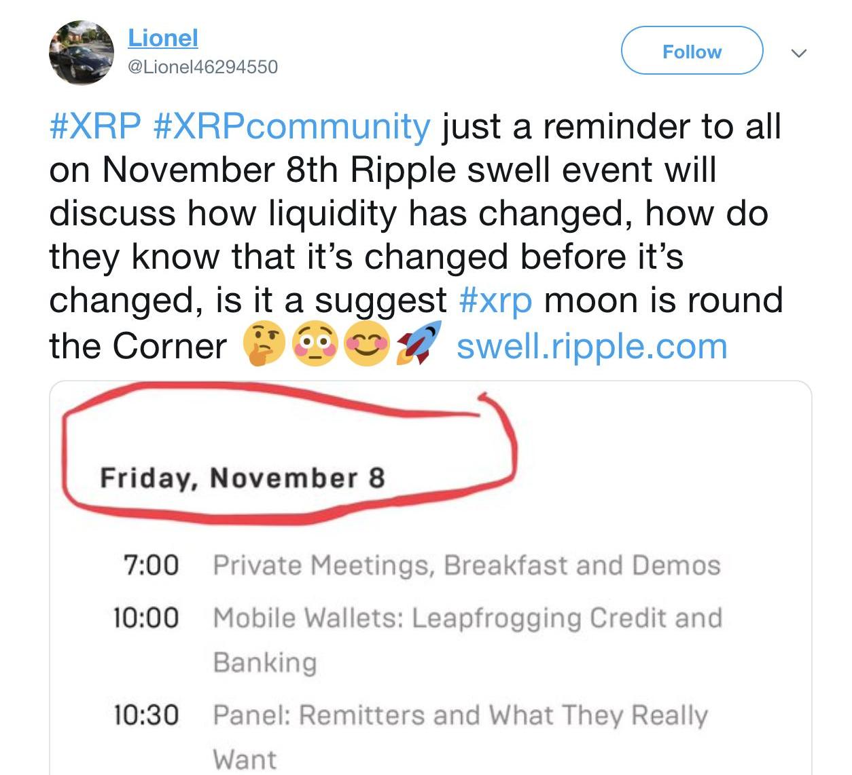This screenshot has width=852, height=775.
Task: Click the thinking face emoji
Action: tap(265, 344)
